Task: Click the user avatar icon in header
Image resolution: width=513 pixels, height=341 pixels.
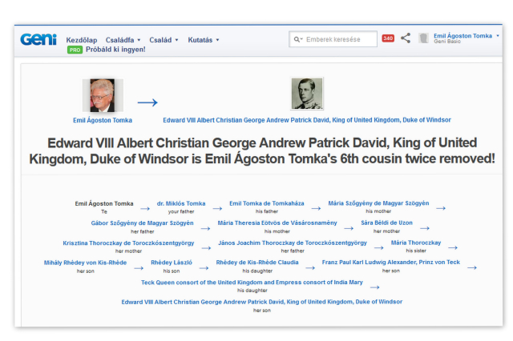Action: (x=423, y=38)
